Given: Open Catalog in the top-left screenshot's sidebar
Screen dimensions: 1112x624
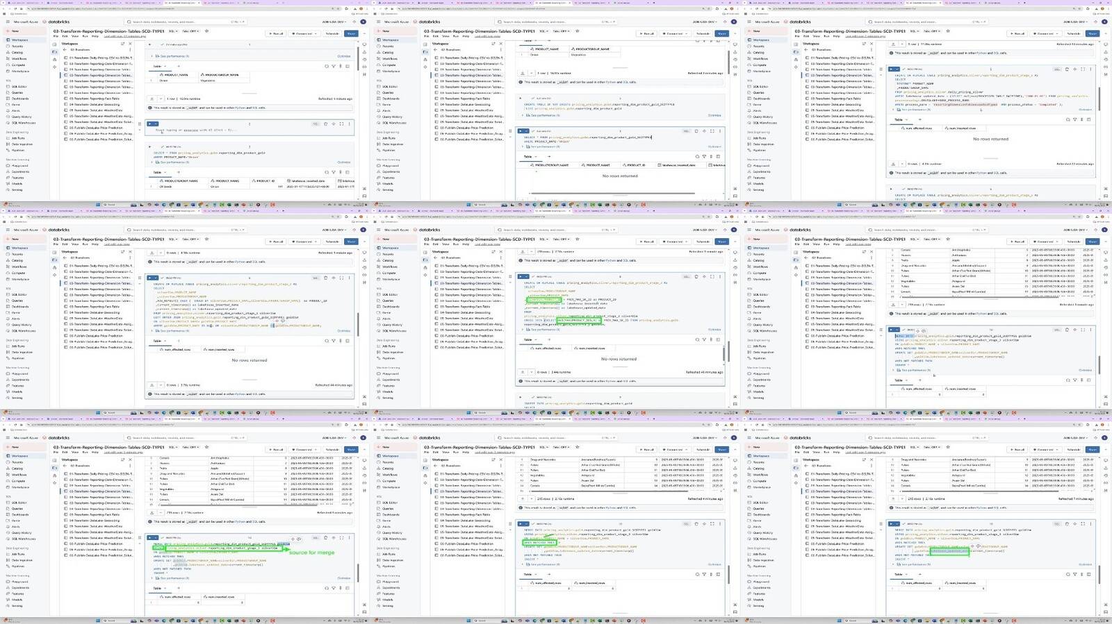Looking at the screenshot, I should click(17, 53).
